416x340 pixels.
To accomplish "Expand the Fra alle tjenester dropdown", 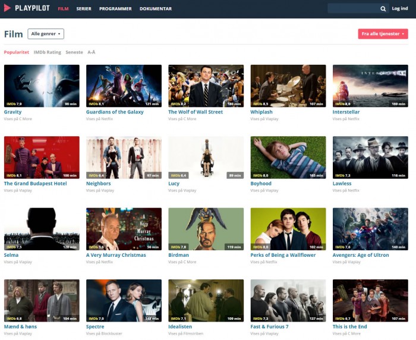I will point(383,34).
